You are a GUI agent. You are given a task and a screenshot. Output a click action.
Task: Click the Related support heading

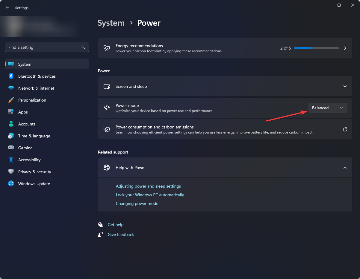(113, 152)
